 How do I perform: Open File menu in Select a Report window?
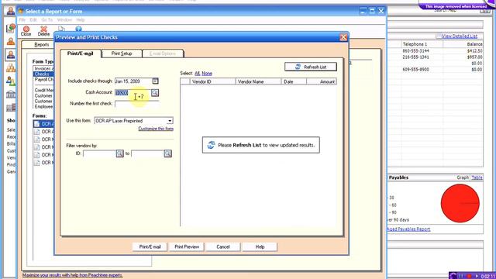coord(22,20)
